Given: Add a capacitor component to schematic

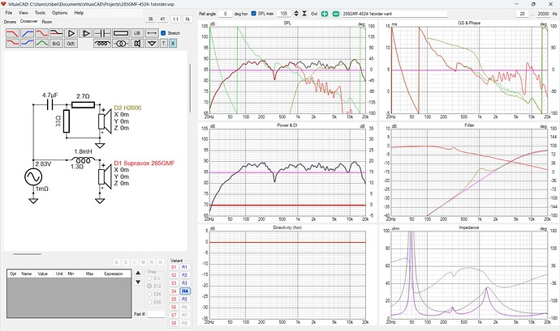Looking at the screenshot, I should point(102,33).
